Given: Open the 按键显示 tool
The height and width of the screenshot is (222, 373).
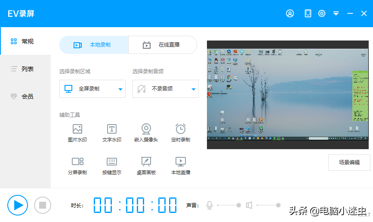Looking at the screenshot, I should click(x=112, y=166).
